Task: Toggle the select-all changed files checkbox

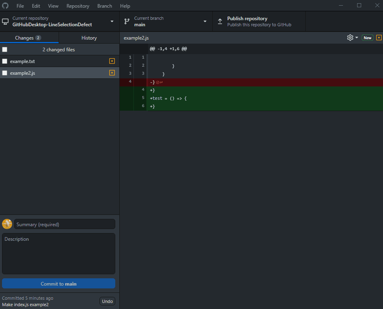Action: tap(5, 49)
